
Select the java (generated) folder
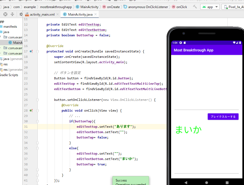[11, 59]
